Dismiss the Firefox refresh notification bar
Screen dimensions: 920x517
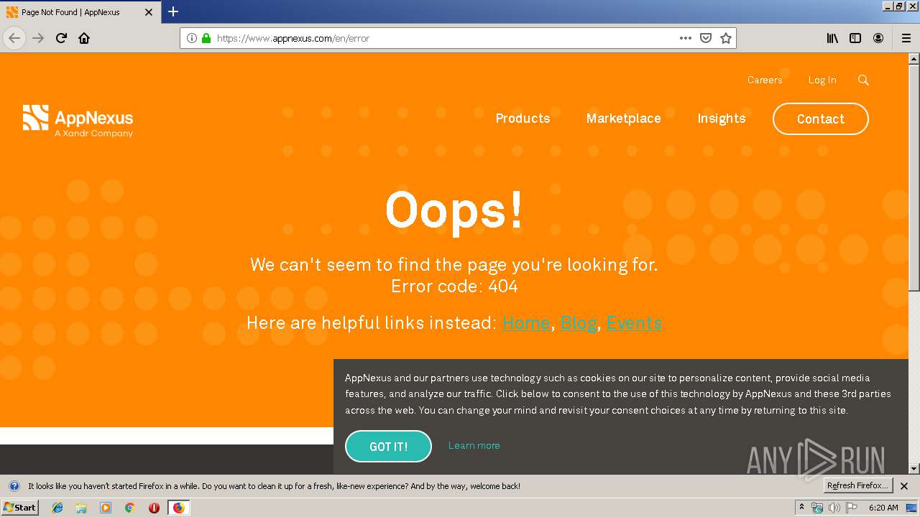coord(904,486)
